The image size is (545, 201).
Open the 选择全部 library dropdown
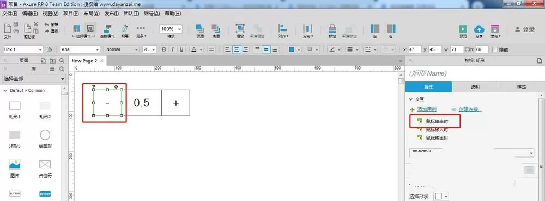pos(34,79)
